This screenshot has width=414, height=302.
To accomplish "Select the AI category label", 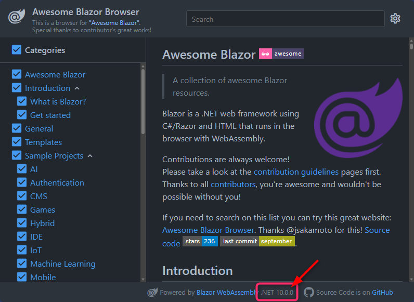I will coord(34,169).
